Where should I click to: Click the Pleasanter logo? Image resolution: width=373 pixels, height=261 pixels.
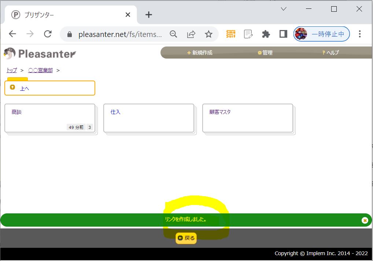pos(40,53)
